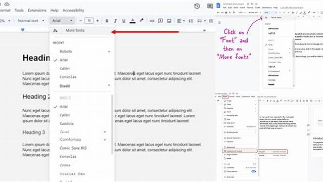
Task: Click the add comment toolbar icon
Action: [160, 21]
